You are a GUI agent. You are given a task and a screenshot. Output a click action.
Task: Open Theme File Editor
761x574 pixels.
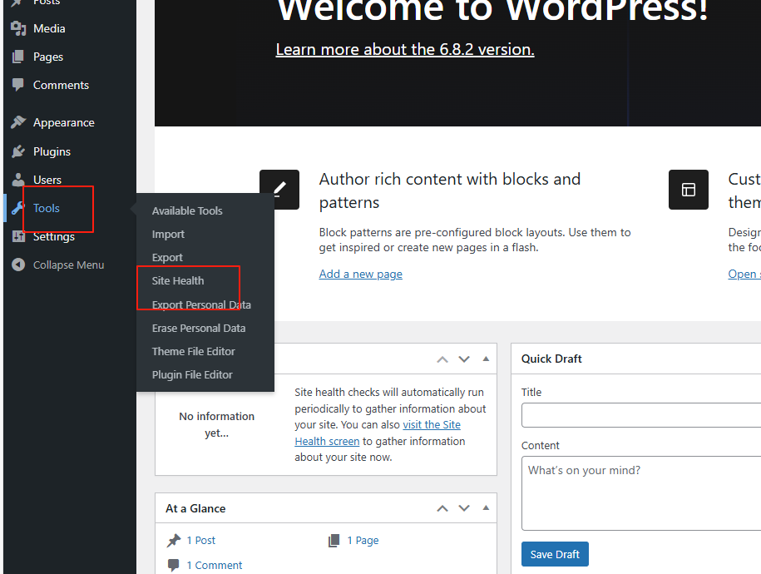tap(193, 352)
